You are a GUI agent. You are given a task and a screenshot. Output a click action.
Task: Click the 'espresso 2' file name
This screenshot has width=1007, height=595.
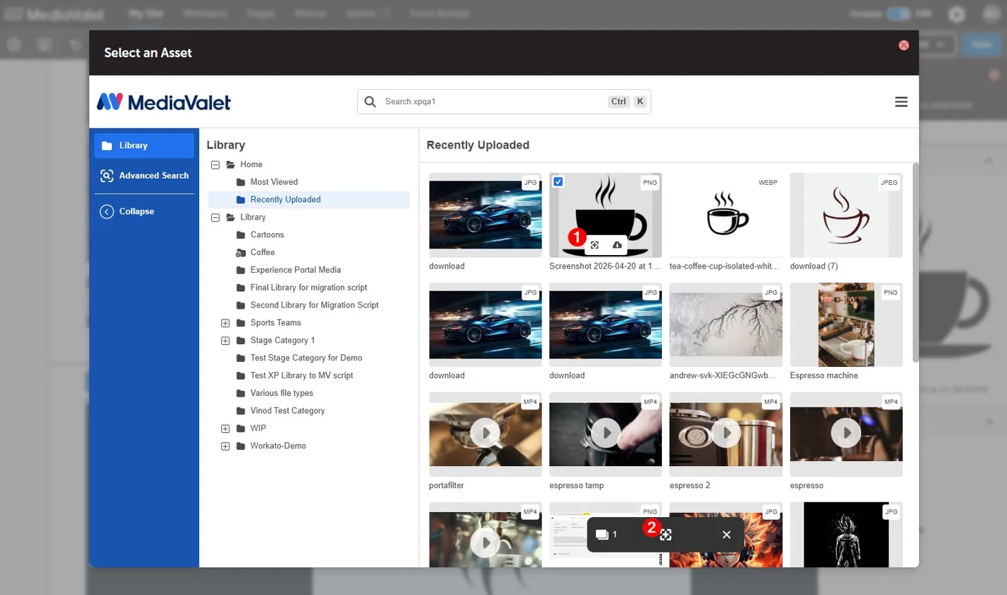click(x=690, y=486)
